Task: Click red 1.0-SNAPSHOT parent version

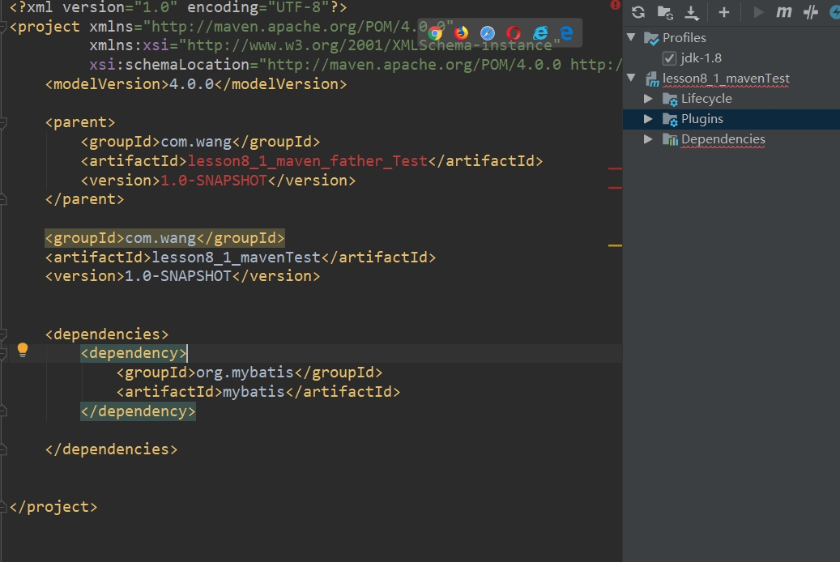Action: tap(214, 181)
